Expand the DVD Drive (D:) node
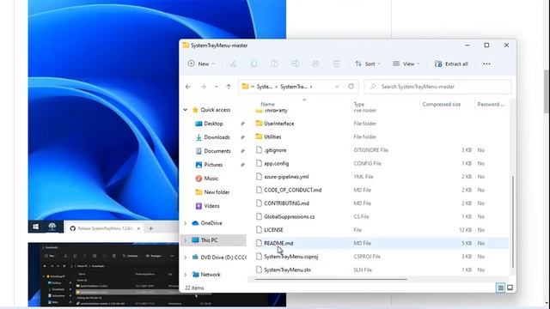The height and width of the screenshot is (309, 550). 186,257
